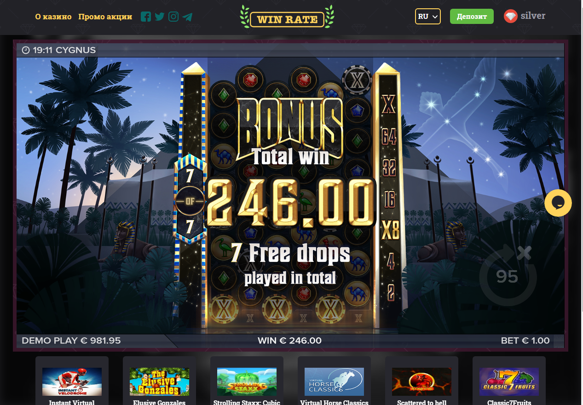Open the Classic7Fruits game thumbnail

point(509,382)
